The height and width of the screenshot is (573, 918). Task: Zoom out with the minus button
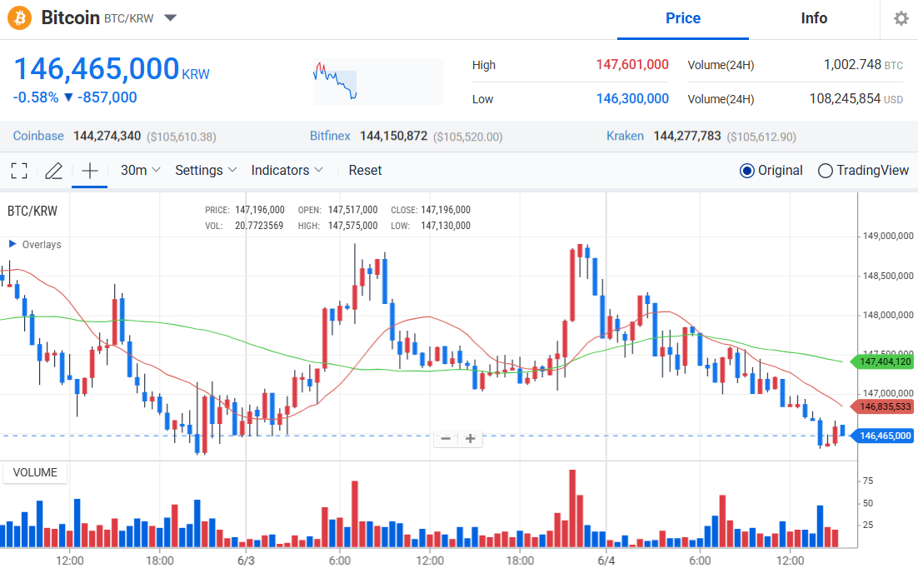[x=447, y=439]
